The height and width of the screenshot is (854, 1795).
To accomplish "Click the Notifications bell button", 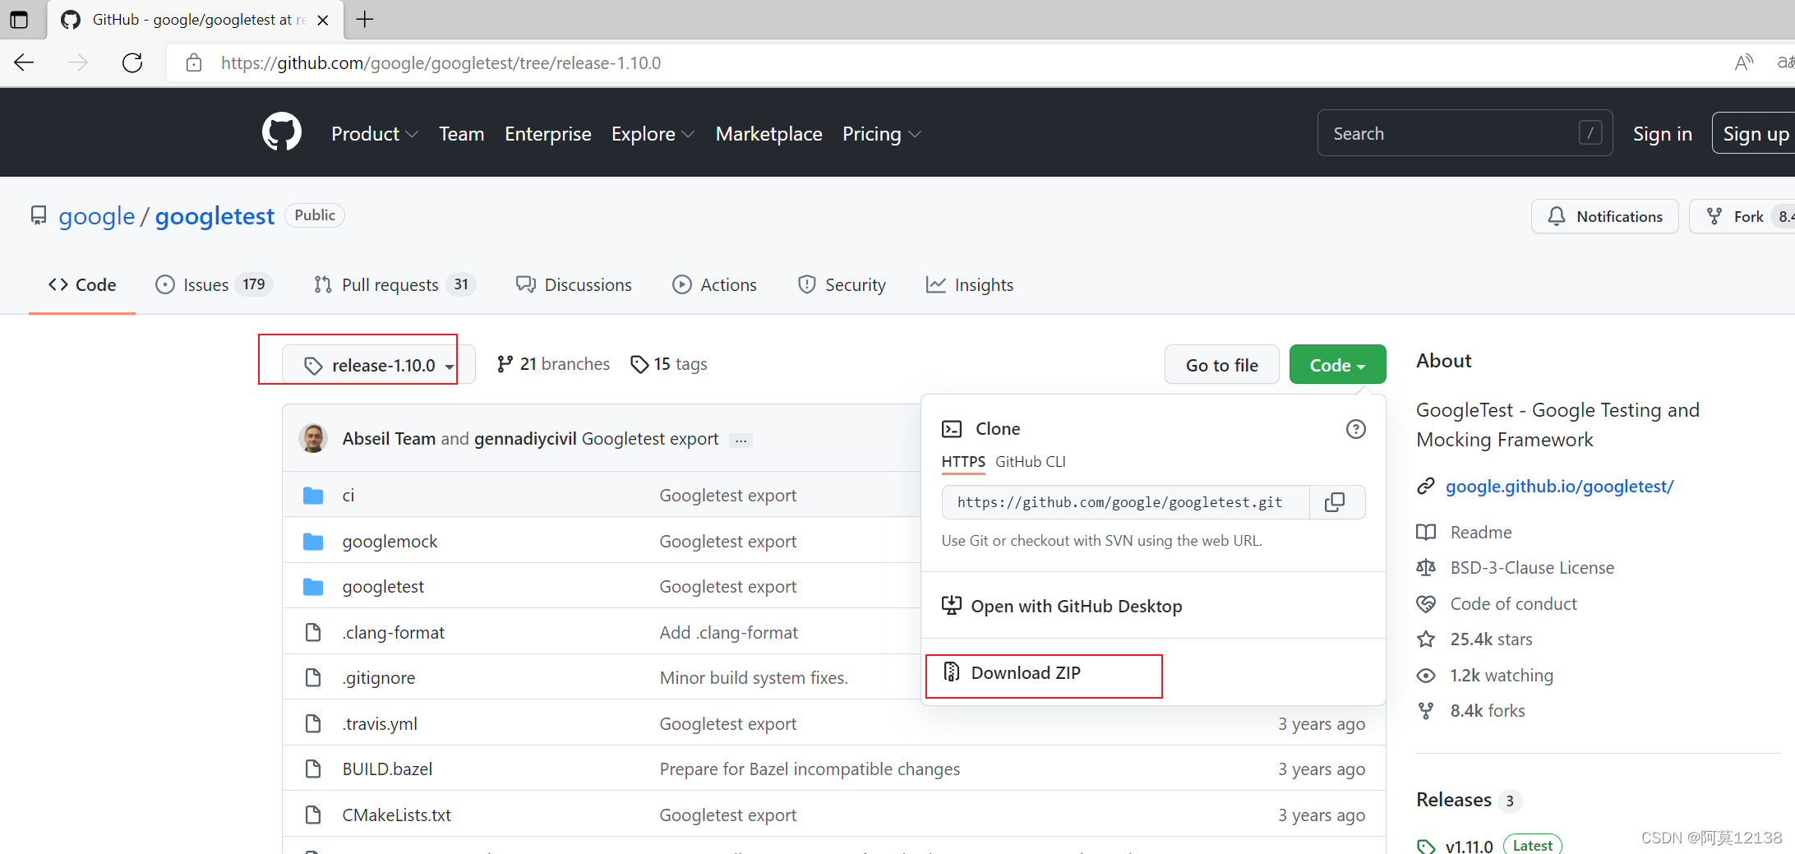I will tap(1604, 216).
